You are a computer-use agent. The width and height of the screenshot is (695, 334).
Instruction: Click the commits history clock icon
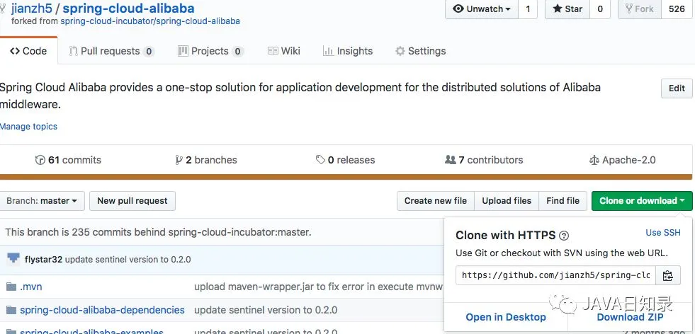pos(40,160)
